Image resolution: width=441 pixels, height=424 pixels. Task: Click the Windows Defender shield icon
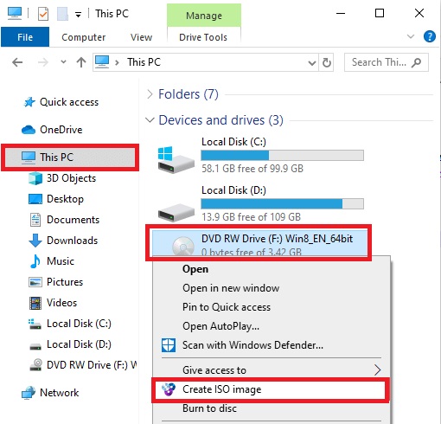[x=169, y=345]
